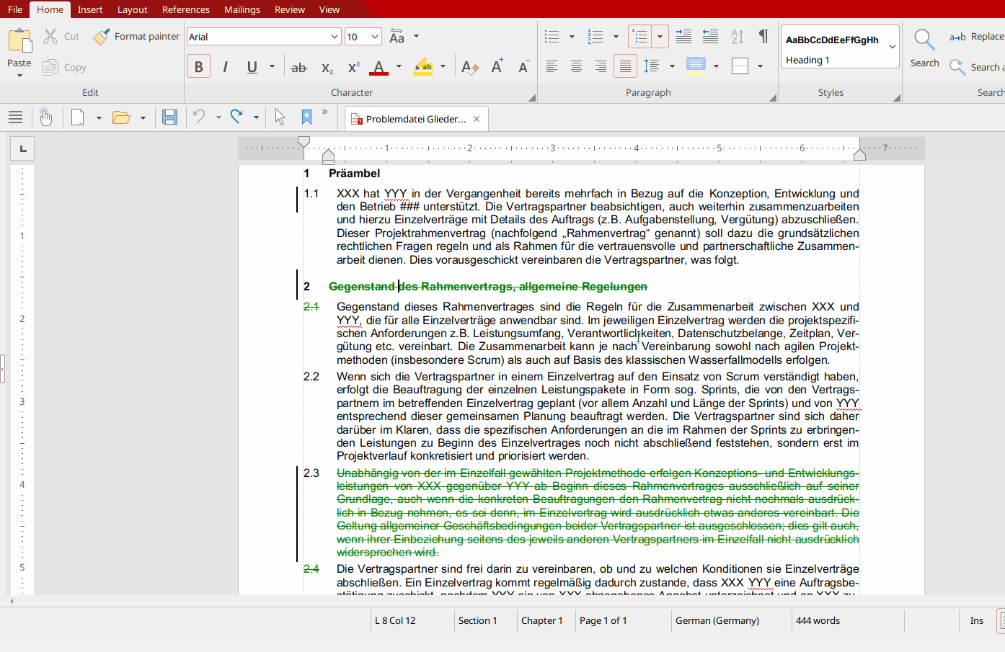Toggle Bold formatting
The width and height of the screenshot is (1005, 652).
[199, 67]
